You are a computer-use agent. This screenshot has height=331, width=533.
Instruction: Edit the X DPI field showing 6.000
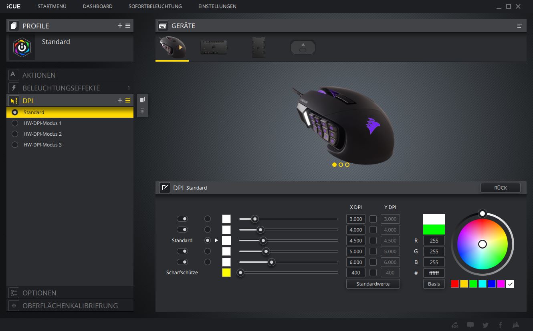coord(356,262)
